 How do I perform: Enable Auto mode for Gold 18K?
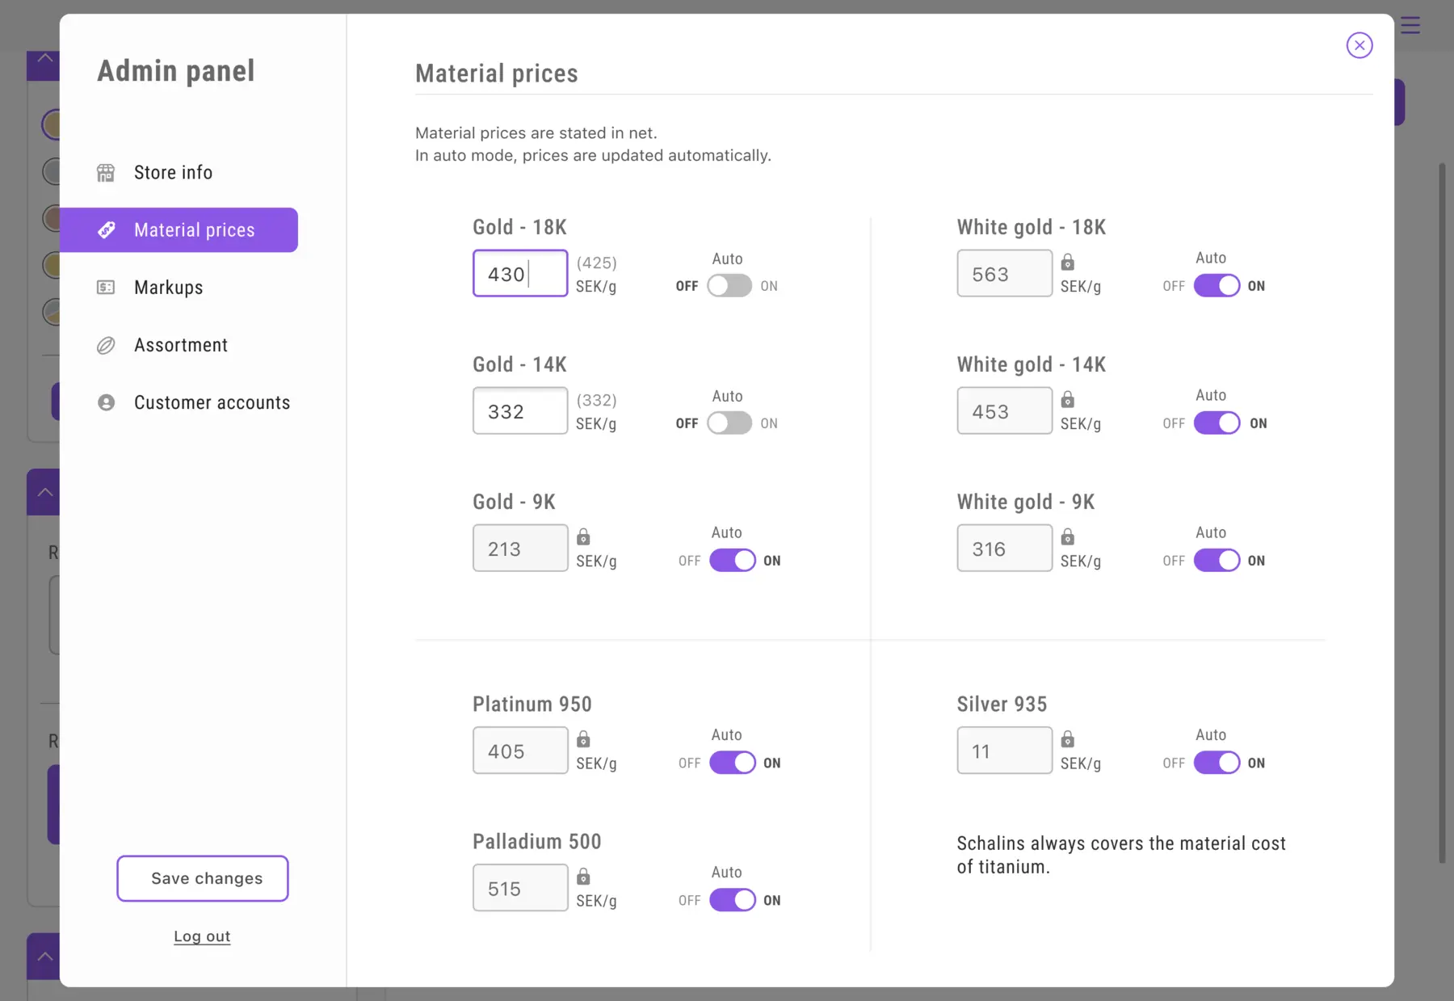pos(729,286)
